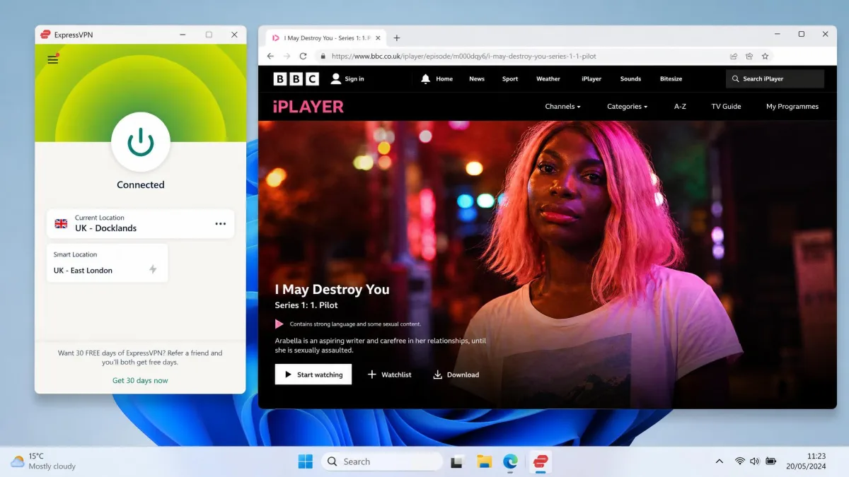This screenshot has height=477, width=849.
Task: Click the Wi-Fi network tray icon
Action: 739,461
